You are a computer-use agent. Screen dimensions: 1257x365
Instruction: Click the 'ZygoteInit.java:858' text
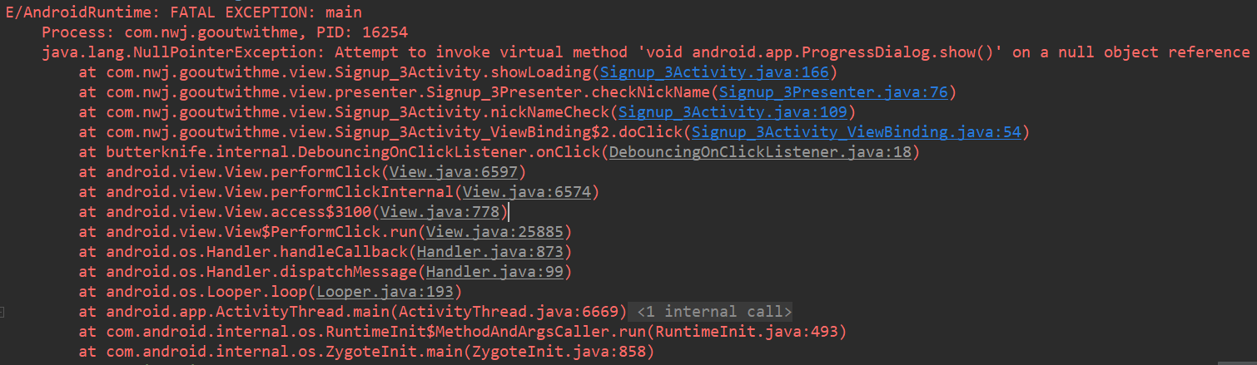point(559,352)
